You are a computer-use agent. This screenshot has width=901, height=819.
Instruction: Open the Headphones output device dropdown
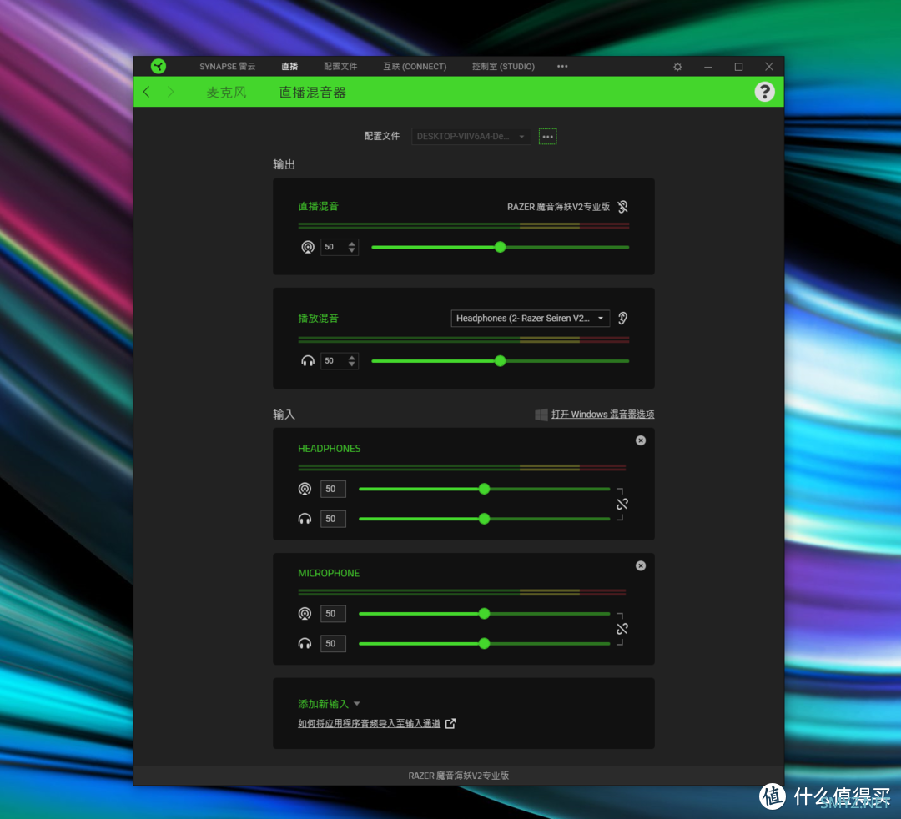530,319
